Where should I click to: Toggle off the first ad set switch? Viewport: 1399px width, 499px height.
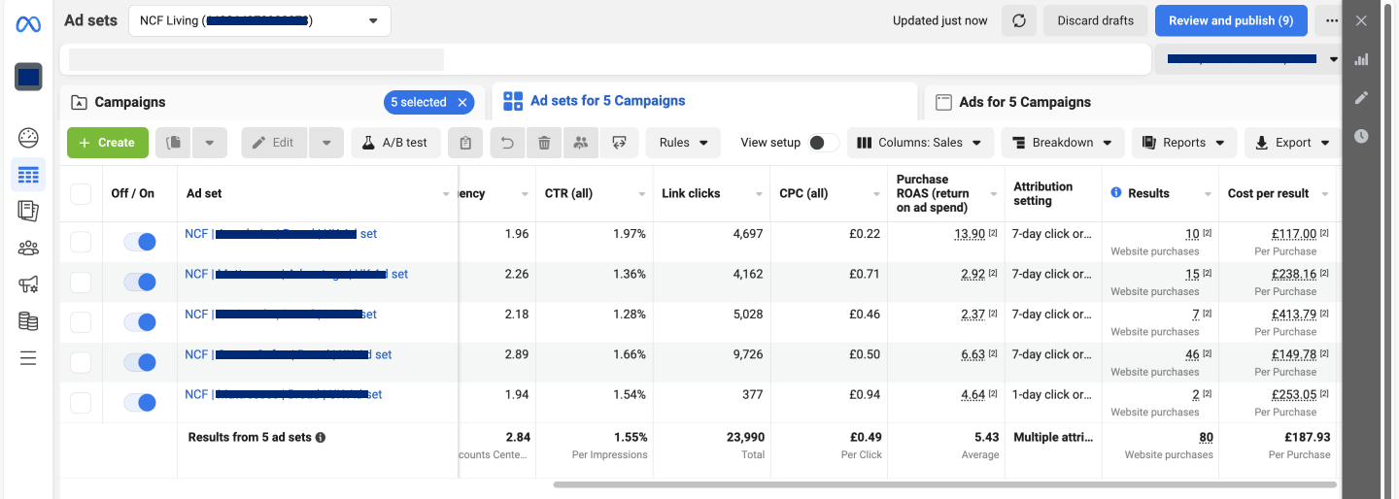point(140,242)
